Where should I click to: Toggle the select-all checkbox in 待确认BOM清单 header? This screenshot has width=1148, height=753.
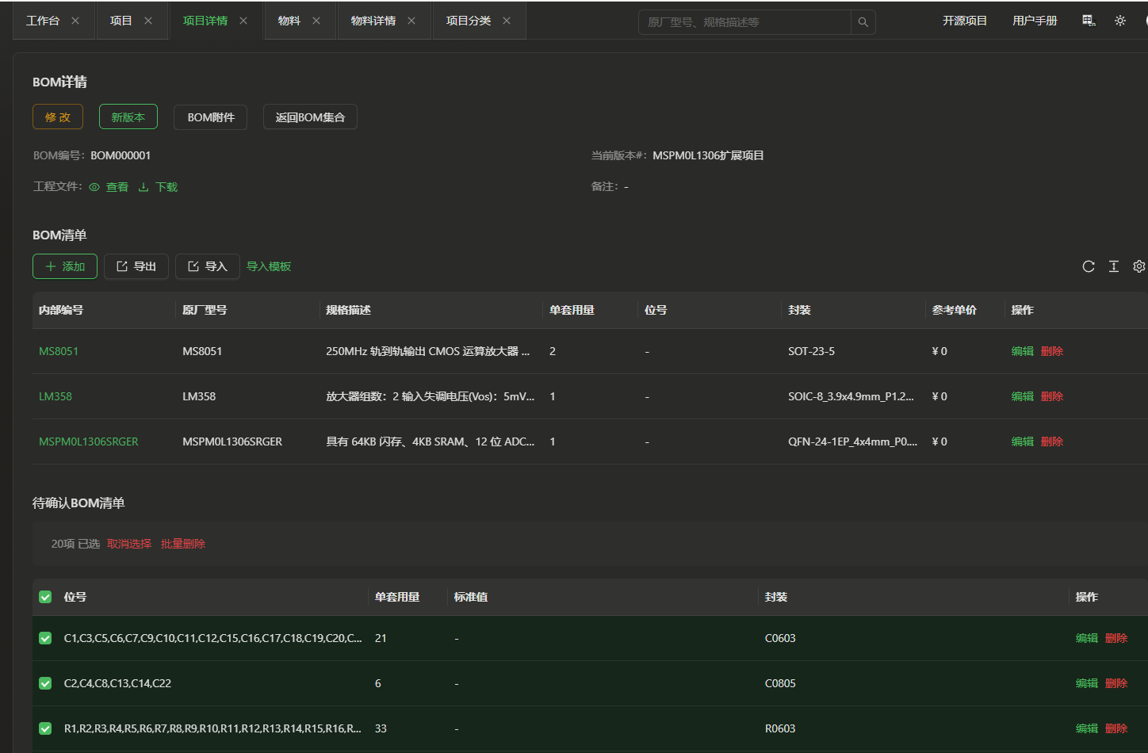click(45, 597)
